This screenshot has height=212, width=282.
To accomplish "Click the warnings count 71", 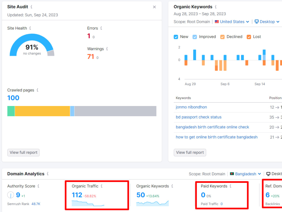I will [91, 57].
